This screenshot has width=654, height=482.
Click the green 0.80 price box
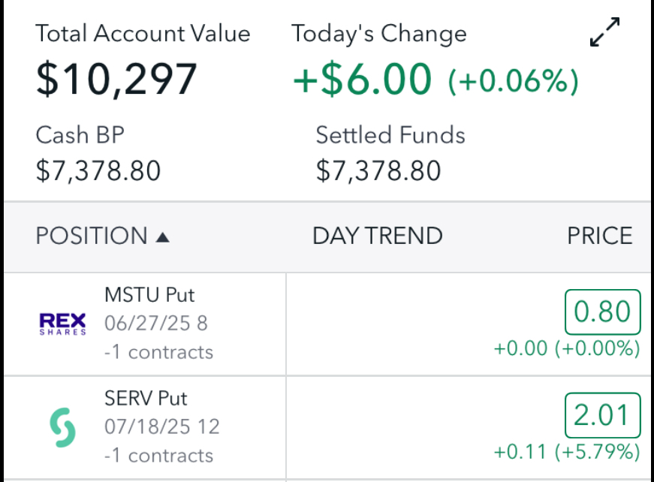coord(602,312)
